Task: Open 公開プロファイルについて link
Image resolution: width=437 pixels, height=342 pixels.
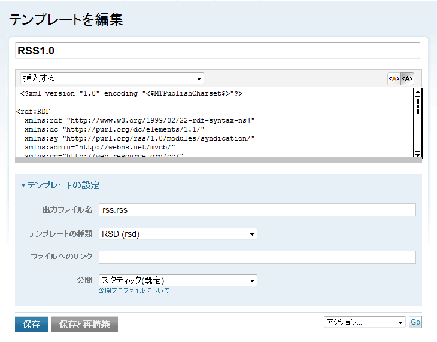Action: [134, 291]
